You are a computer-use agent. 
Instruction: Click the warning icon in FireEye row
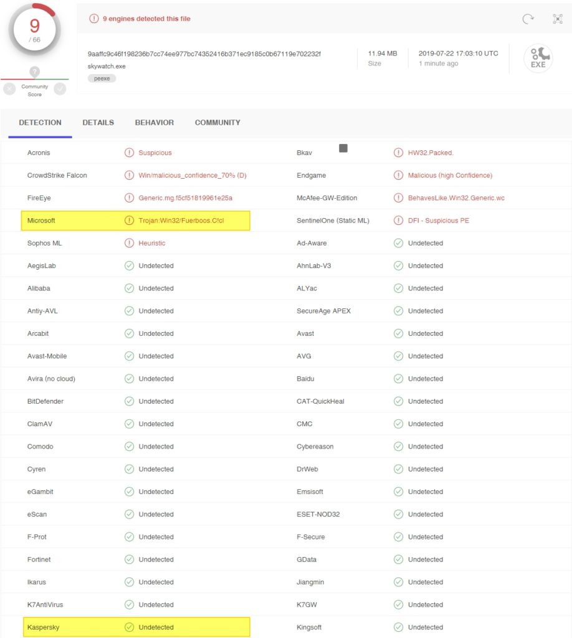tap(129, 198)
